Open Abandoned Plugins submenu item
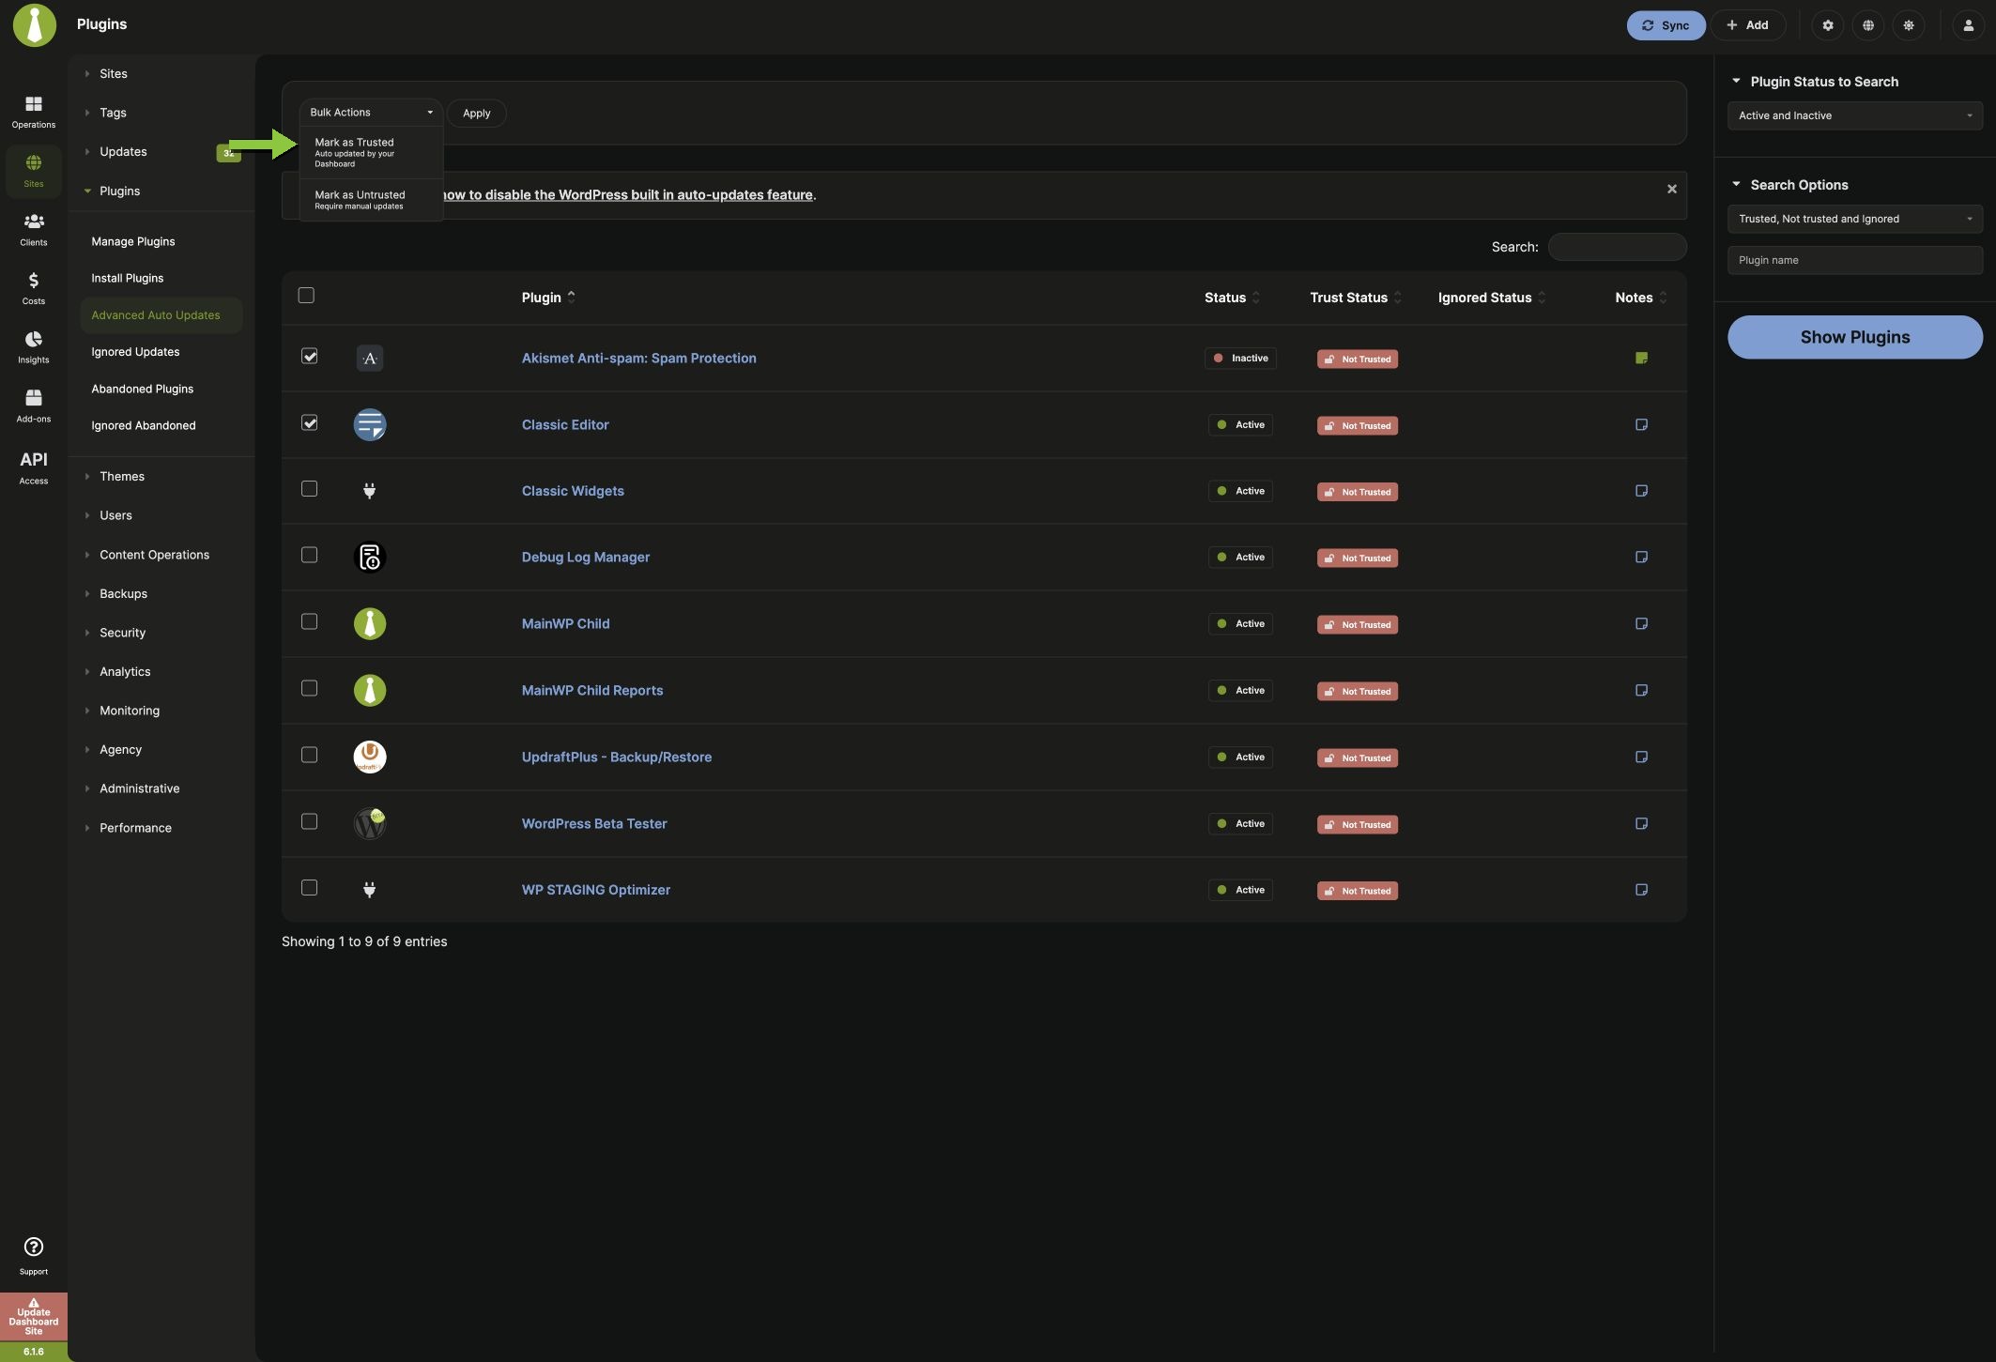Viewport: 1996px width, 1362px height. coord(143,389)
